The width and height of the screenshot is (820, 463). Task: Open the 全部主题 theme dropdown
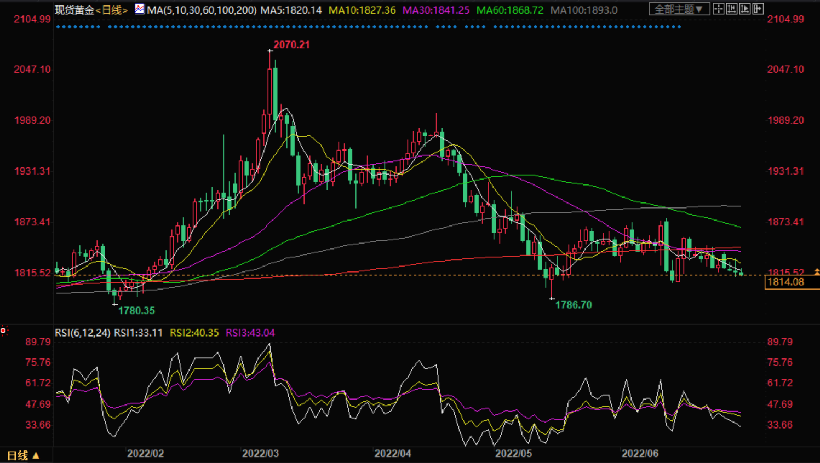679,9
